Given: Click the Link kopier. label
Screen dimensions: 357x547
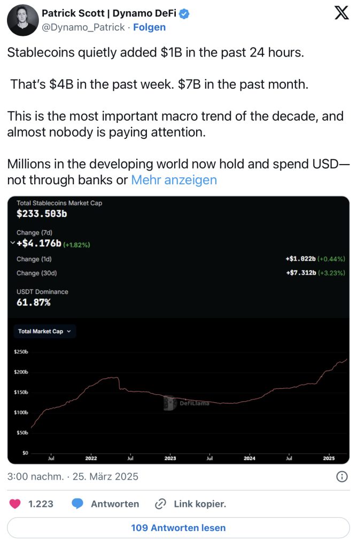Looking at the screenshot, I should pyautogui.click(x=200, y=504).
